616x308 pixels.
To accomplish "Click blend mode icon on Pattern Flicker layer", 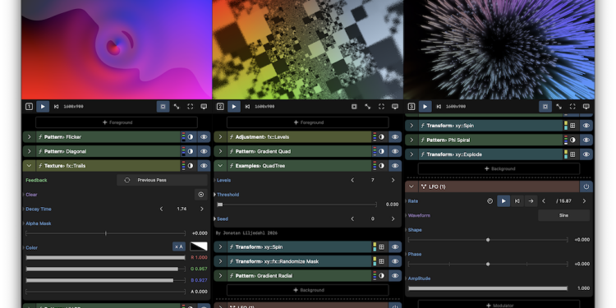I will [x=191, y=136].
